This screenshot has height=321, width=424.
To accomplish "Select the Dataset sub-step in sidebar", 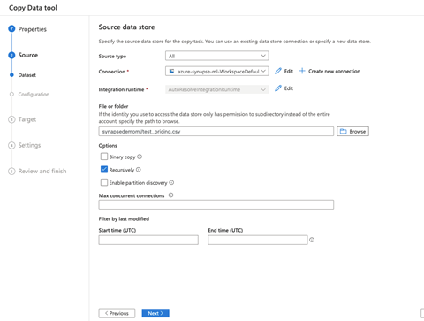I will (x=26, y=75).
